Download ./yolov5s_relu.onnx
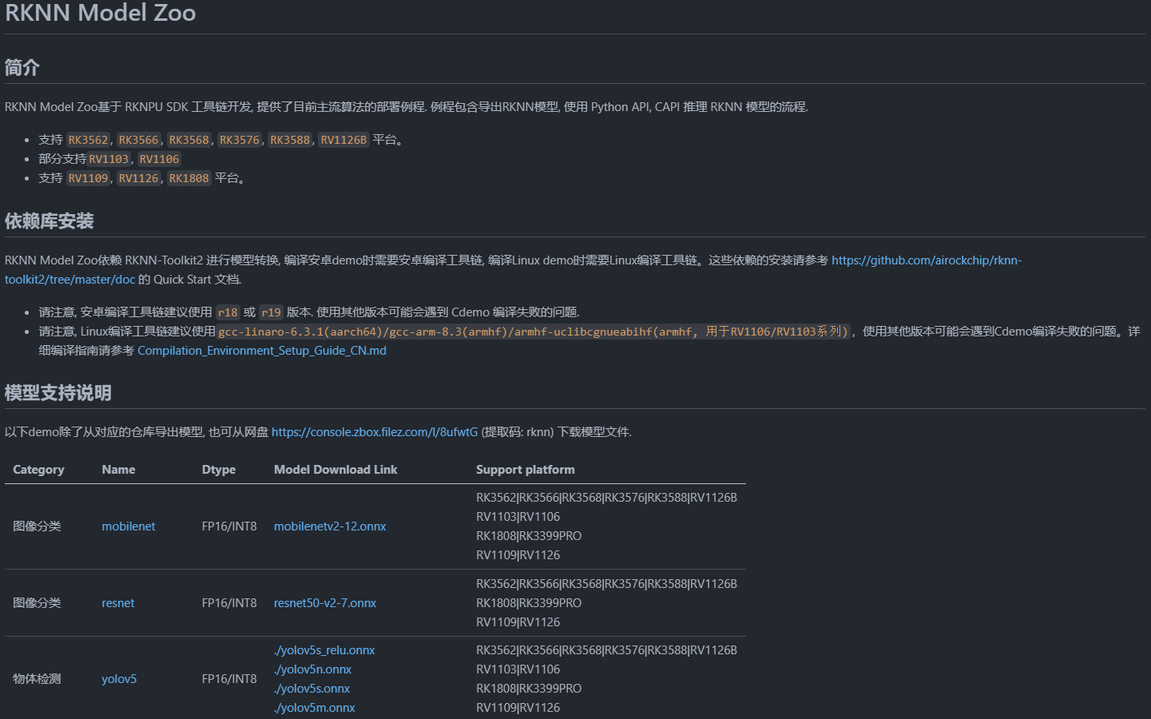This screenshot has height=719, width=1151. (324, 650)
